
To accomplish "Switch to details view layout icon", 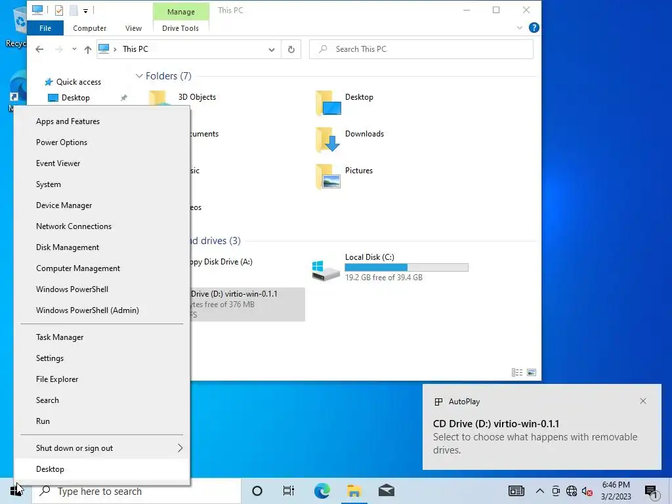I will click(517, 373).
